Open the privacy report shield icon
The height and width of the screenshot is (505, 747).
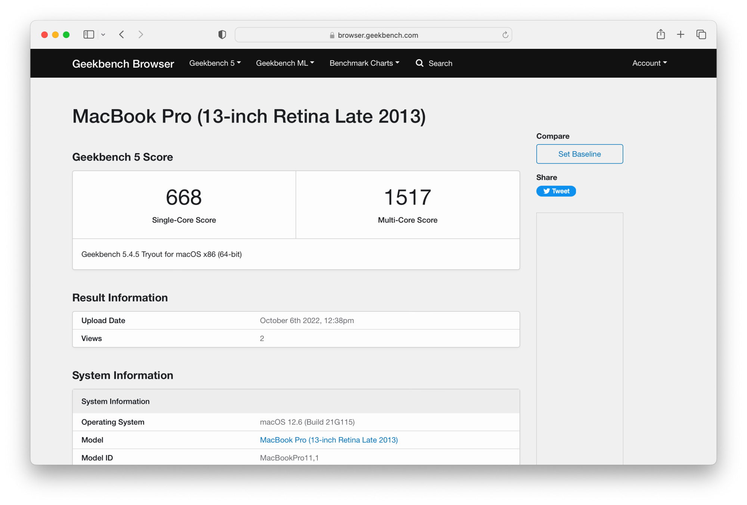point(222,35)
